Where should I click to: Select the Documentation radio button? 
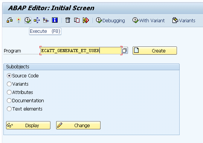(9, 101)
